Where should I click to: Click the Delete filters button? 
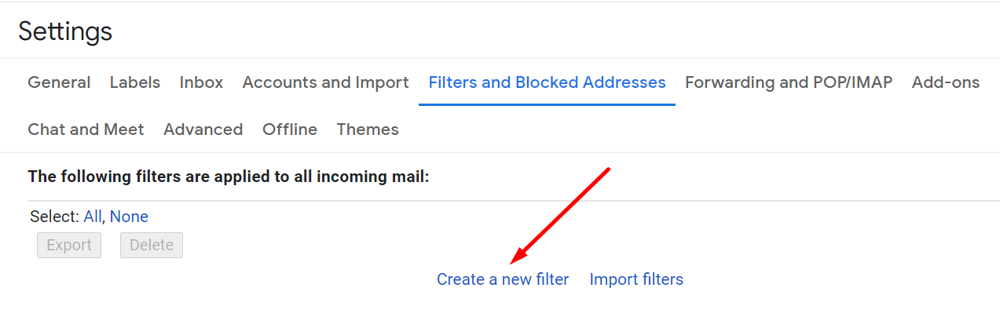click(152, 245)
